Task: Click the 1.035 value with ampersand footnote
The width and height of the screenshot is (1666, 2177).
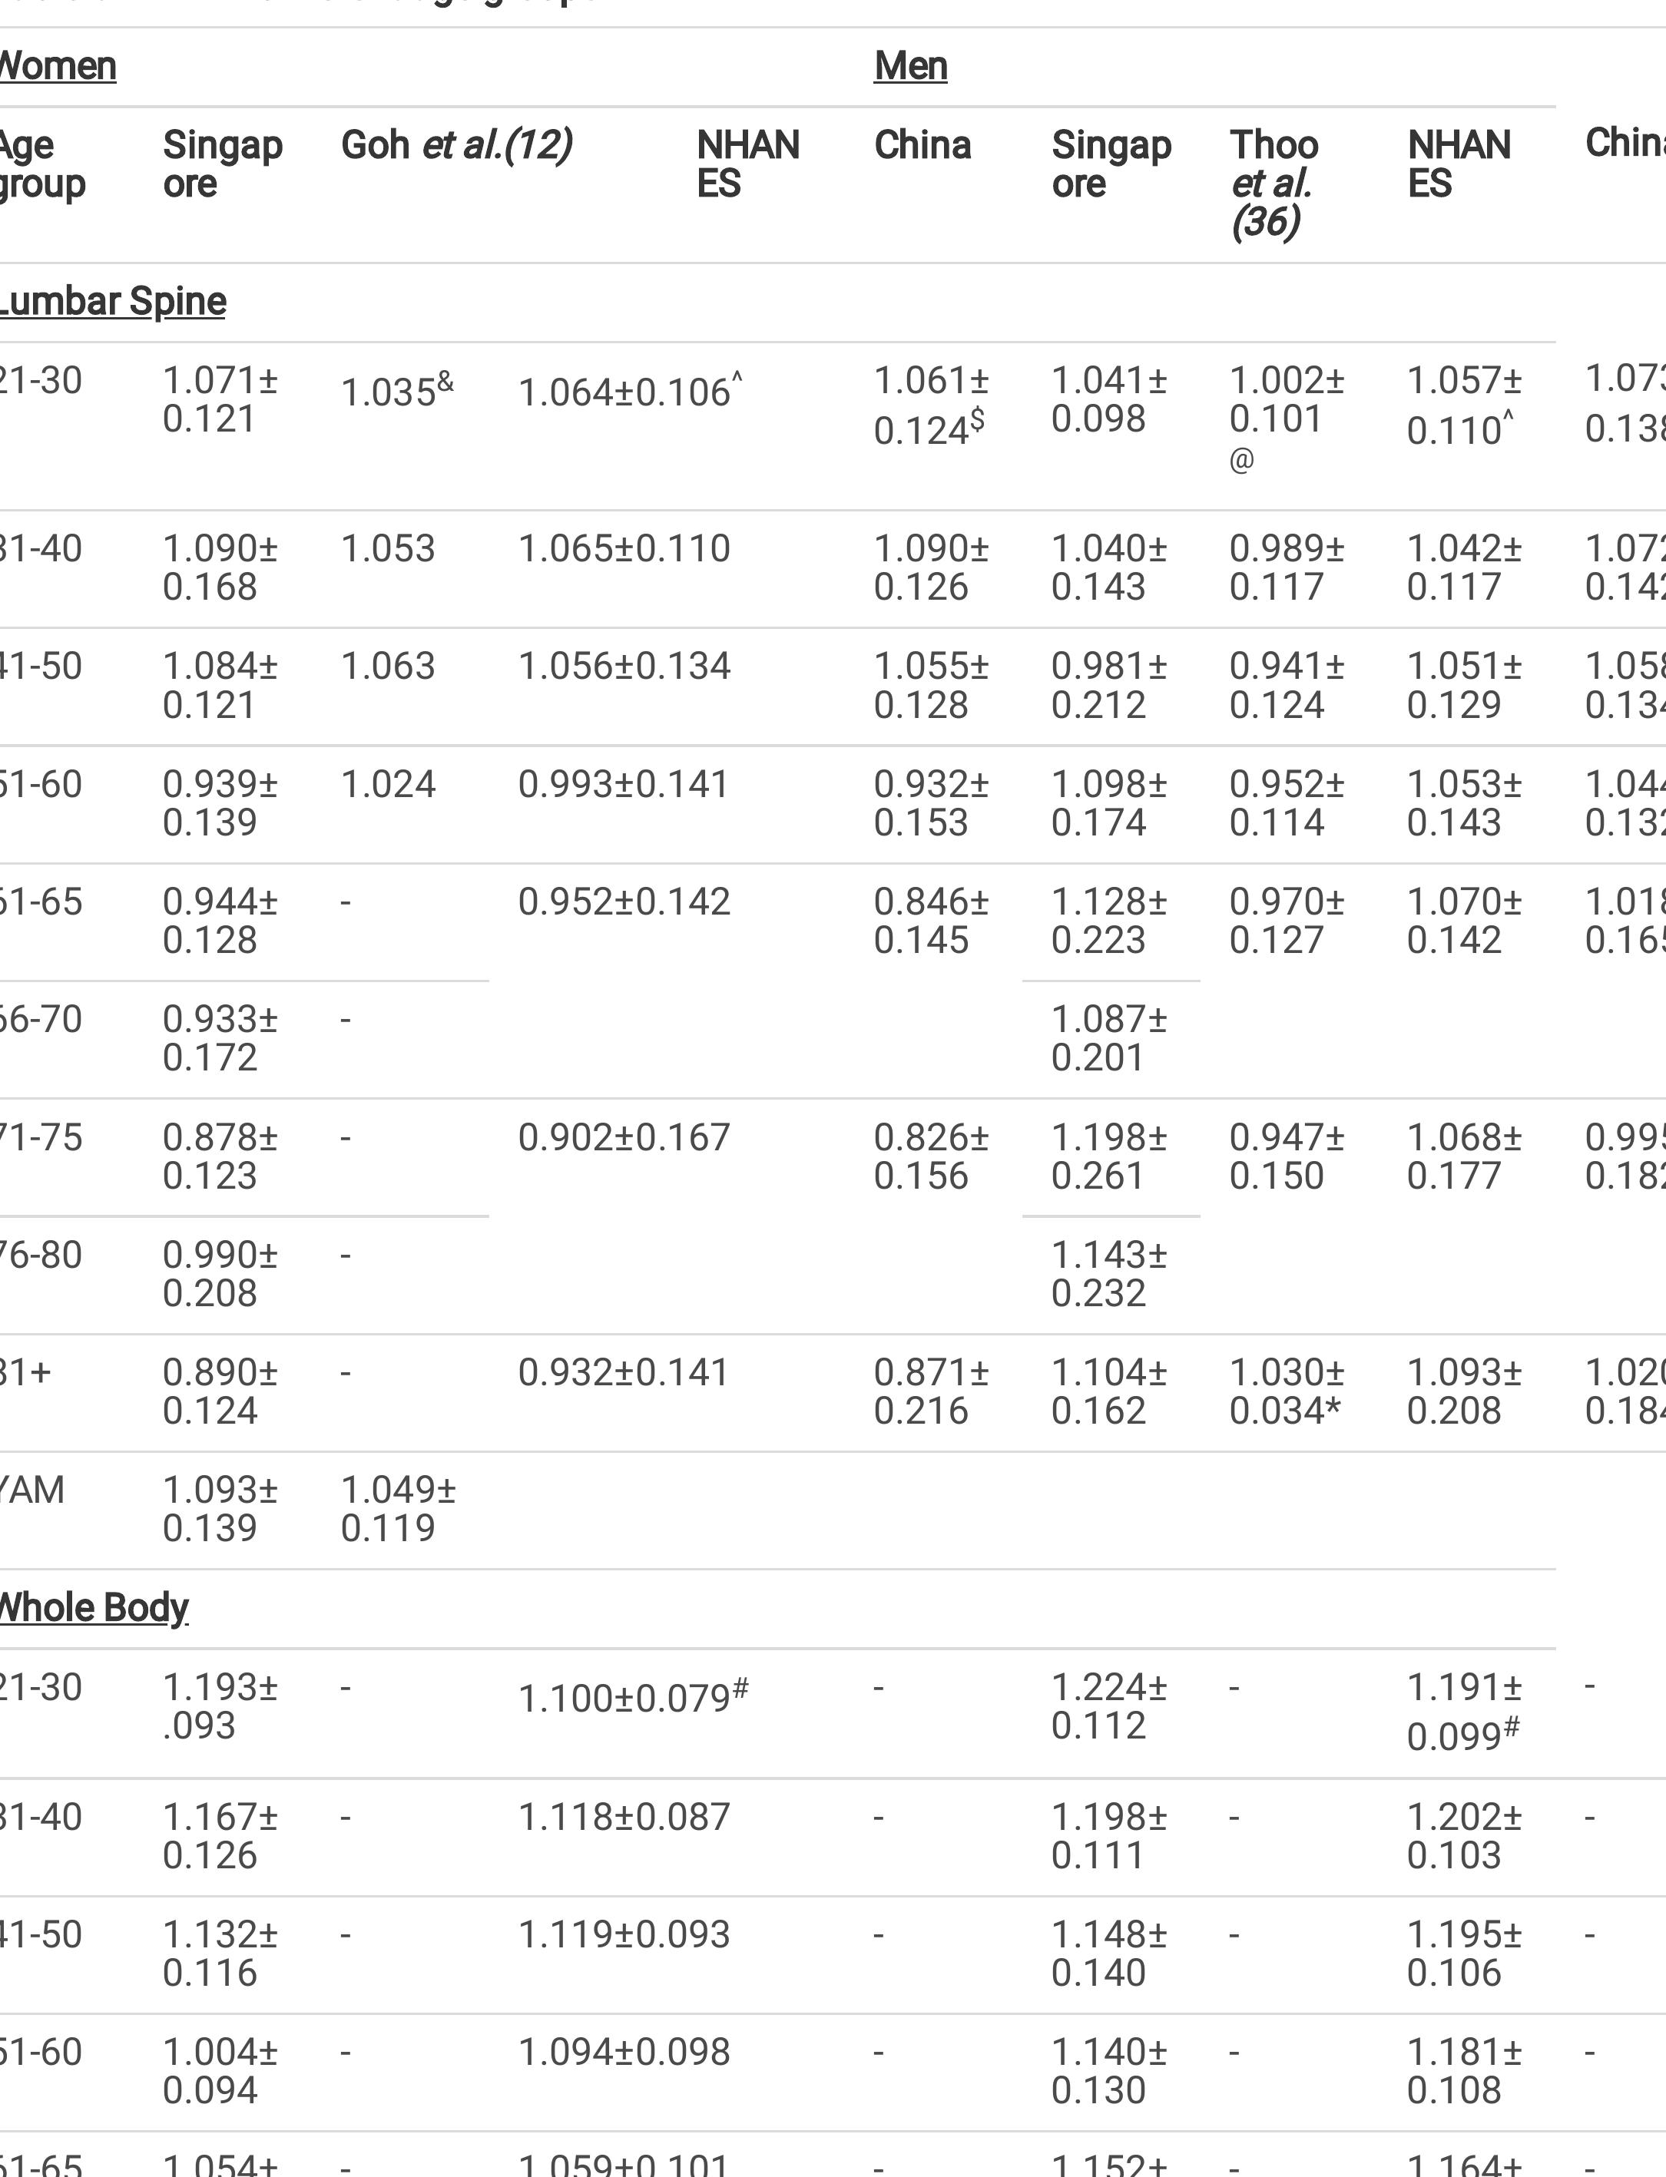Action: pyautogui.click(x=396, y=392)
